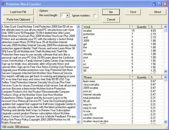This screenshot has height=130, width=169.
Task: Select the 'mcafee' row in word list
Action: (x=123, y=31)
